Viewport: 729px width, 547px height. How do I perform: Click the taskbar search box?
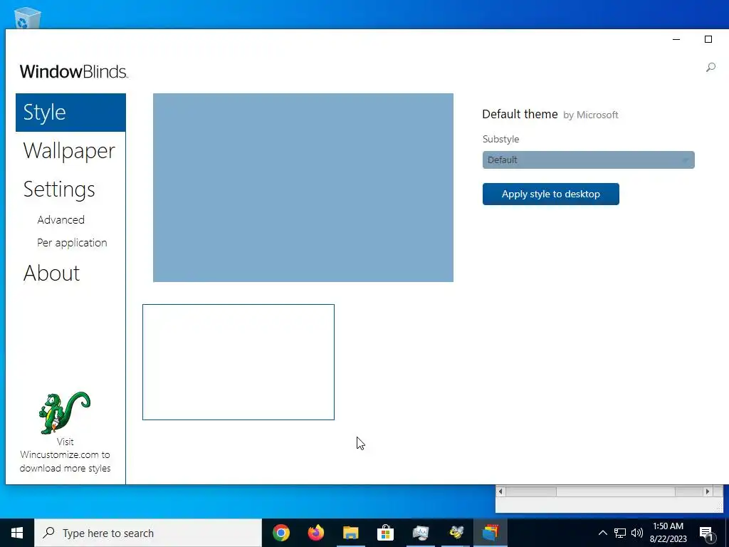[148, 533]
